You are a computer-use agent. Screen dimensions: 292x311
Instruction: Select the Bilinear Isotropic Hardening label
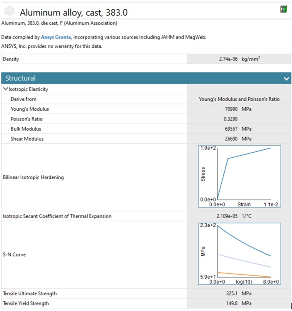tap(33, 177)
